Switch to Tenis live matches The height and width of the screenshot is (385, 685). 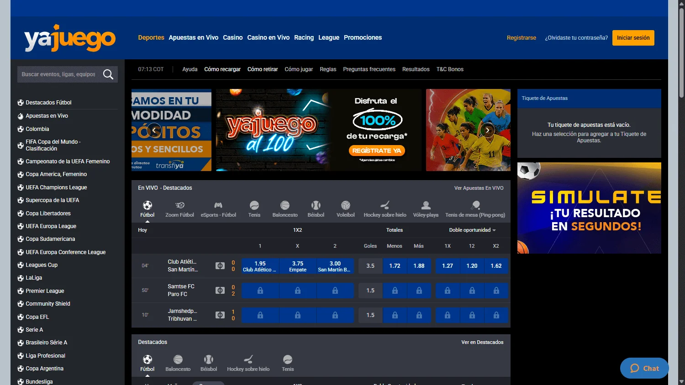254,208
